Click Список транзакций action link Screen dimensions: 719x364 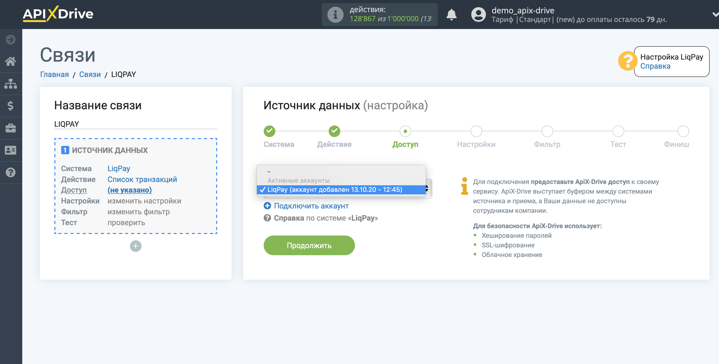coord(142,179)
